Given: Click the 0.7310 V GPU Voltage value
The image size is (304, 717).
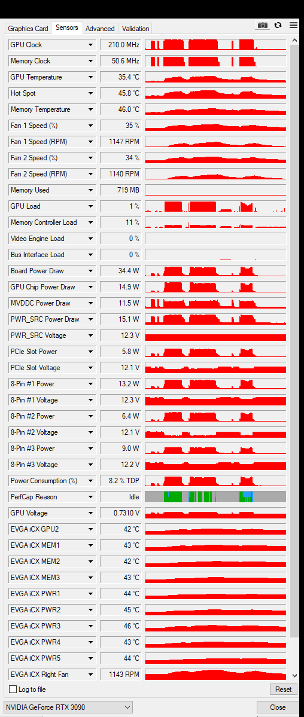Looking at the screenshot, I should (x=121, y=513).
